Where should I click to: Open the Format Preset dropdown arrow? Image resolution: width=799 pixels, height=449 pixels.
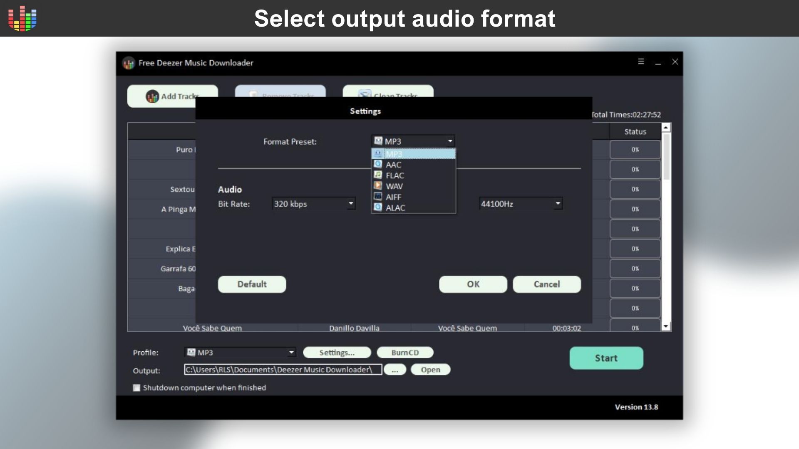point(450,141)
